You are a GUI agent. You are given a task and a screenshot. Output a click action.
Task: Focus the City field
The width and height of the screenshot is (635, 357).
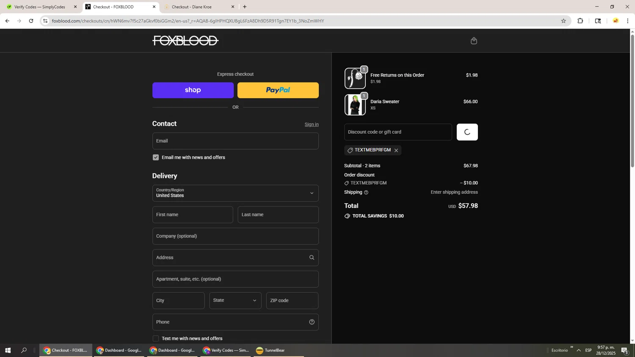coord(178,300)
